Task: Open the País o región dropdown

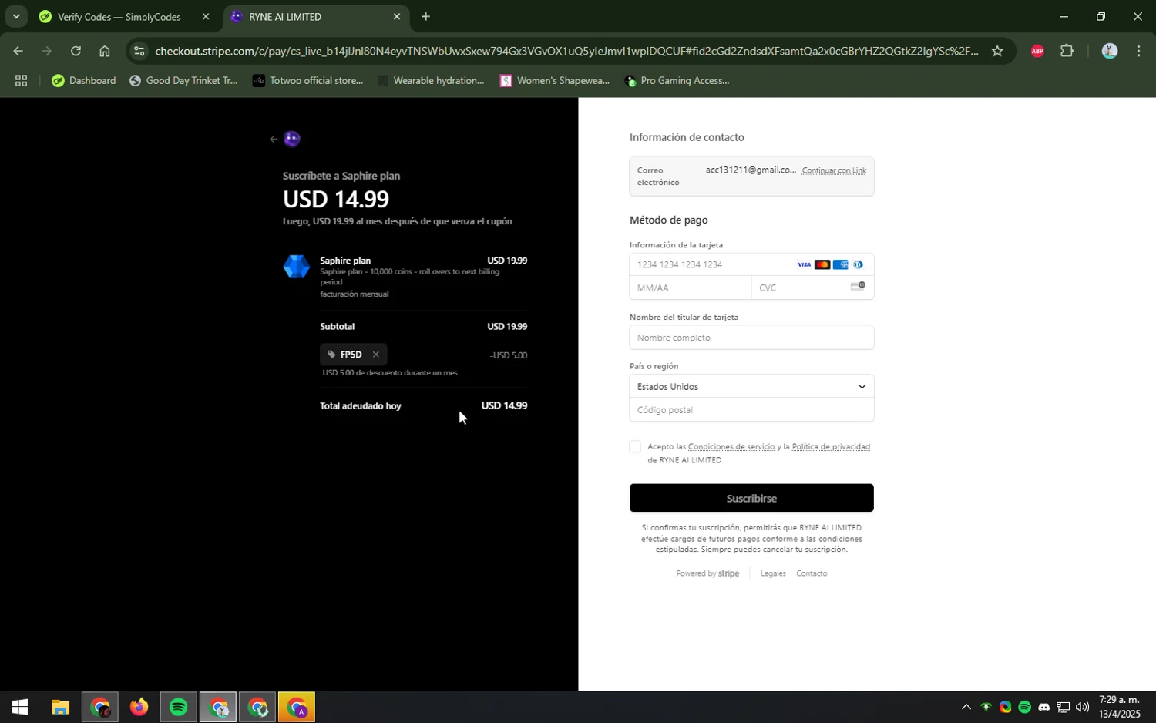Action: coord(751,387)
